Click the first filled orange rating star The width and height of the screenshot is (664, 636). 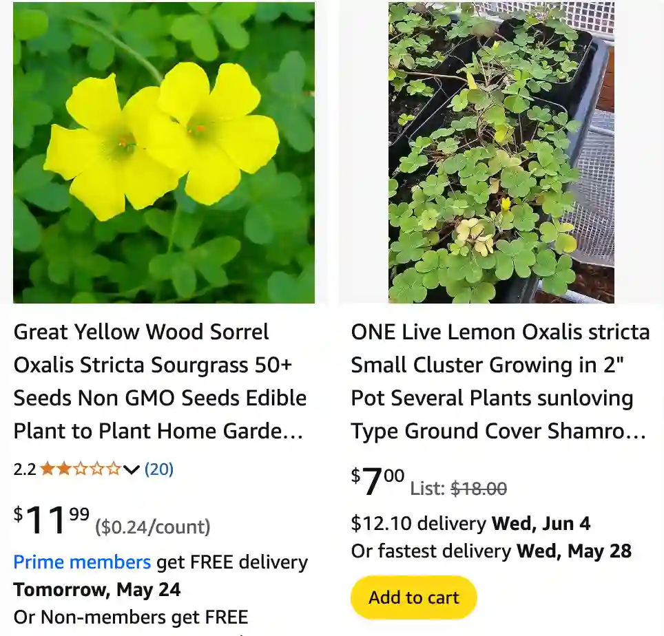tap(47, 469)
